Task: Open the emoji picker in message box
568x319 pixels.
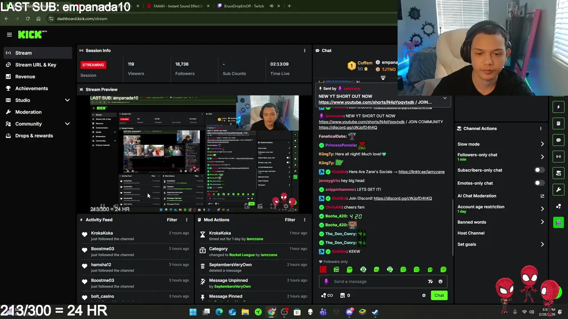Action: [440, 281]
